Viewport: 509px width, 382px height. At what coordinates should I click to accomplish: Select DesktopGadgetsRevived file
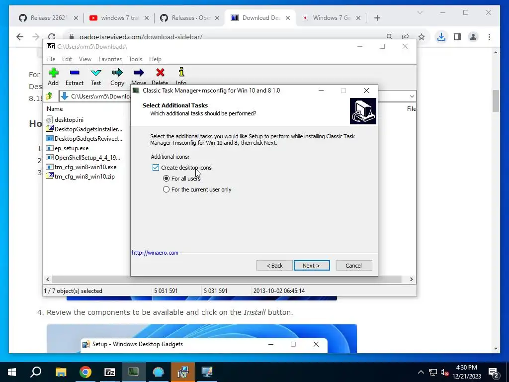(x=85, y=139)
